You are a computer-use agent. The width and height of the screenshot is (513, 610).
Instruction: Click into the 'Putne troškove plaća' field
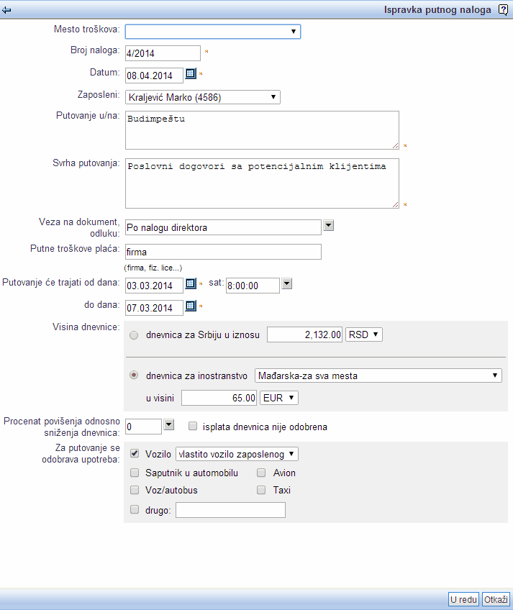(x=223, y=252)
